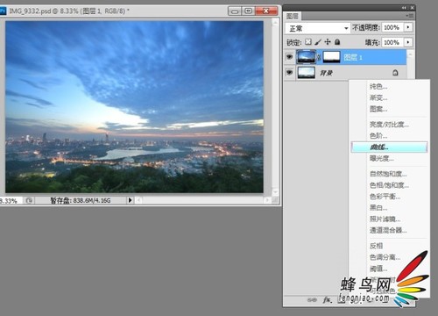
Task: Click the lock icon on the 背景 layer
Action: coord(395,73)
